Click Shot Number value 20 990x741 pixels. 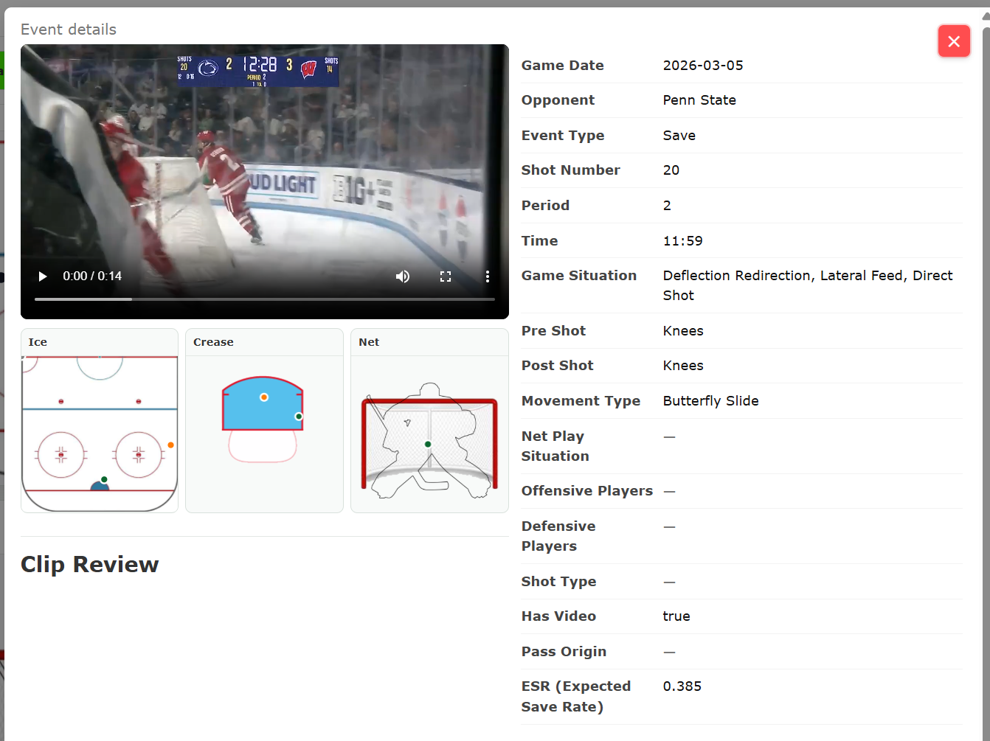pyautogui.click(x=671, y=170)
